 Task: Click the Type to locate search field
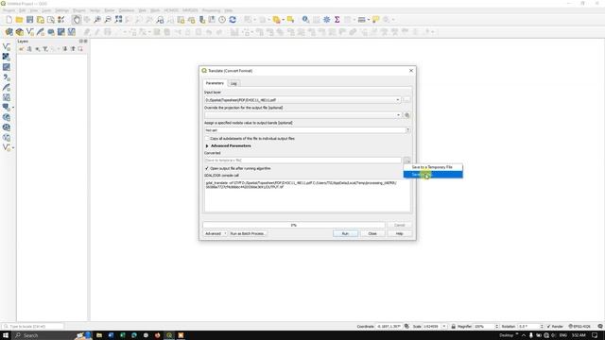[33, 326]
